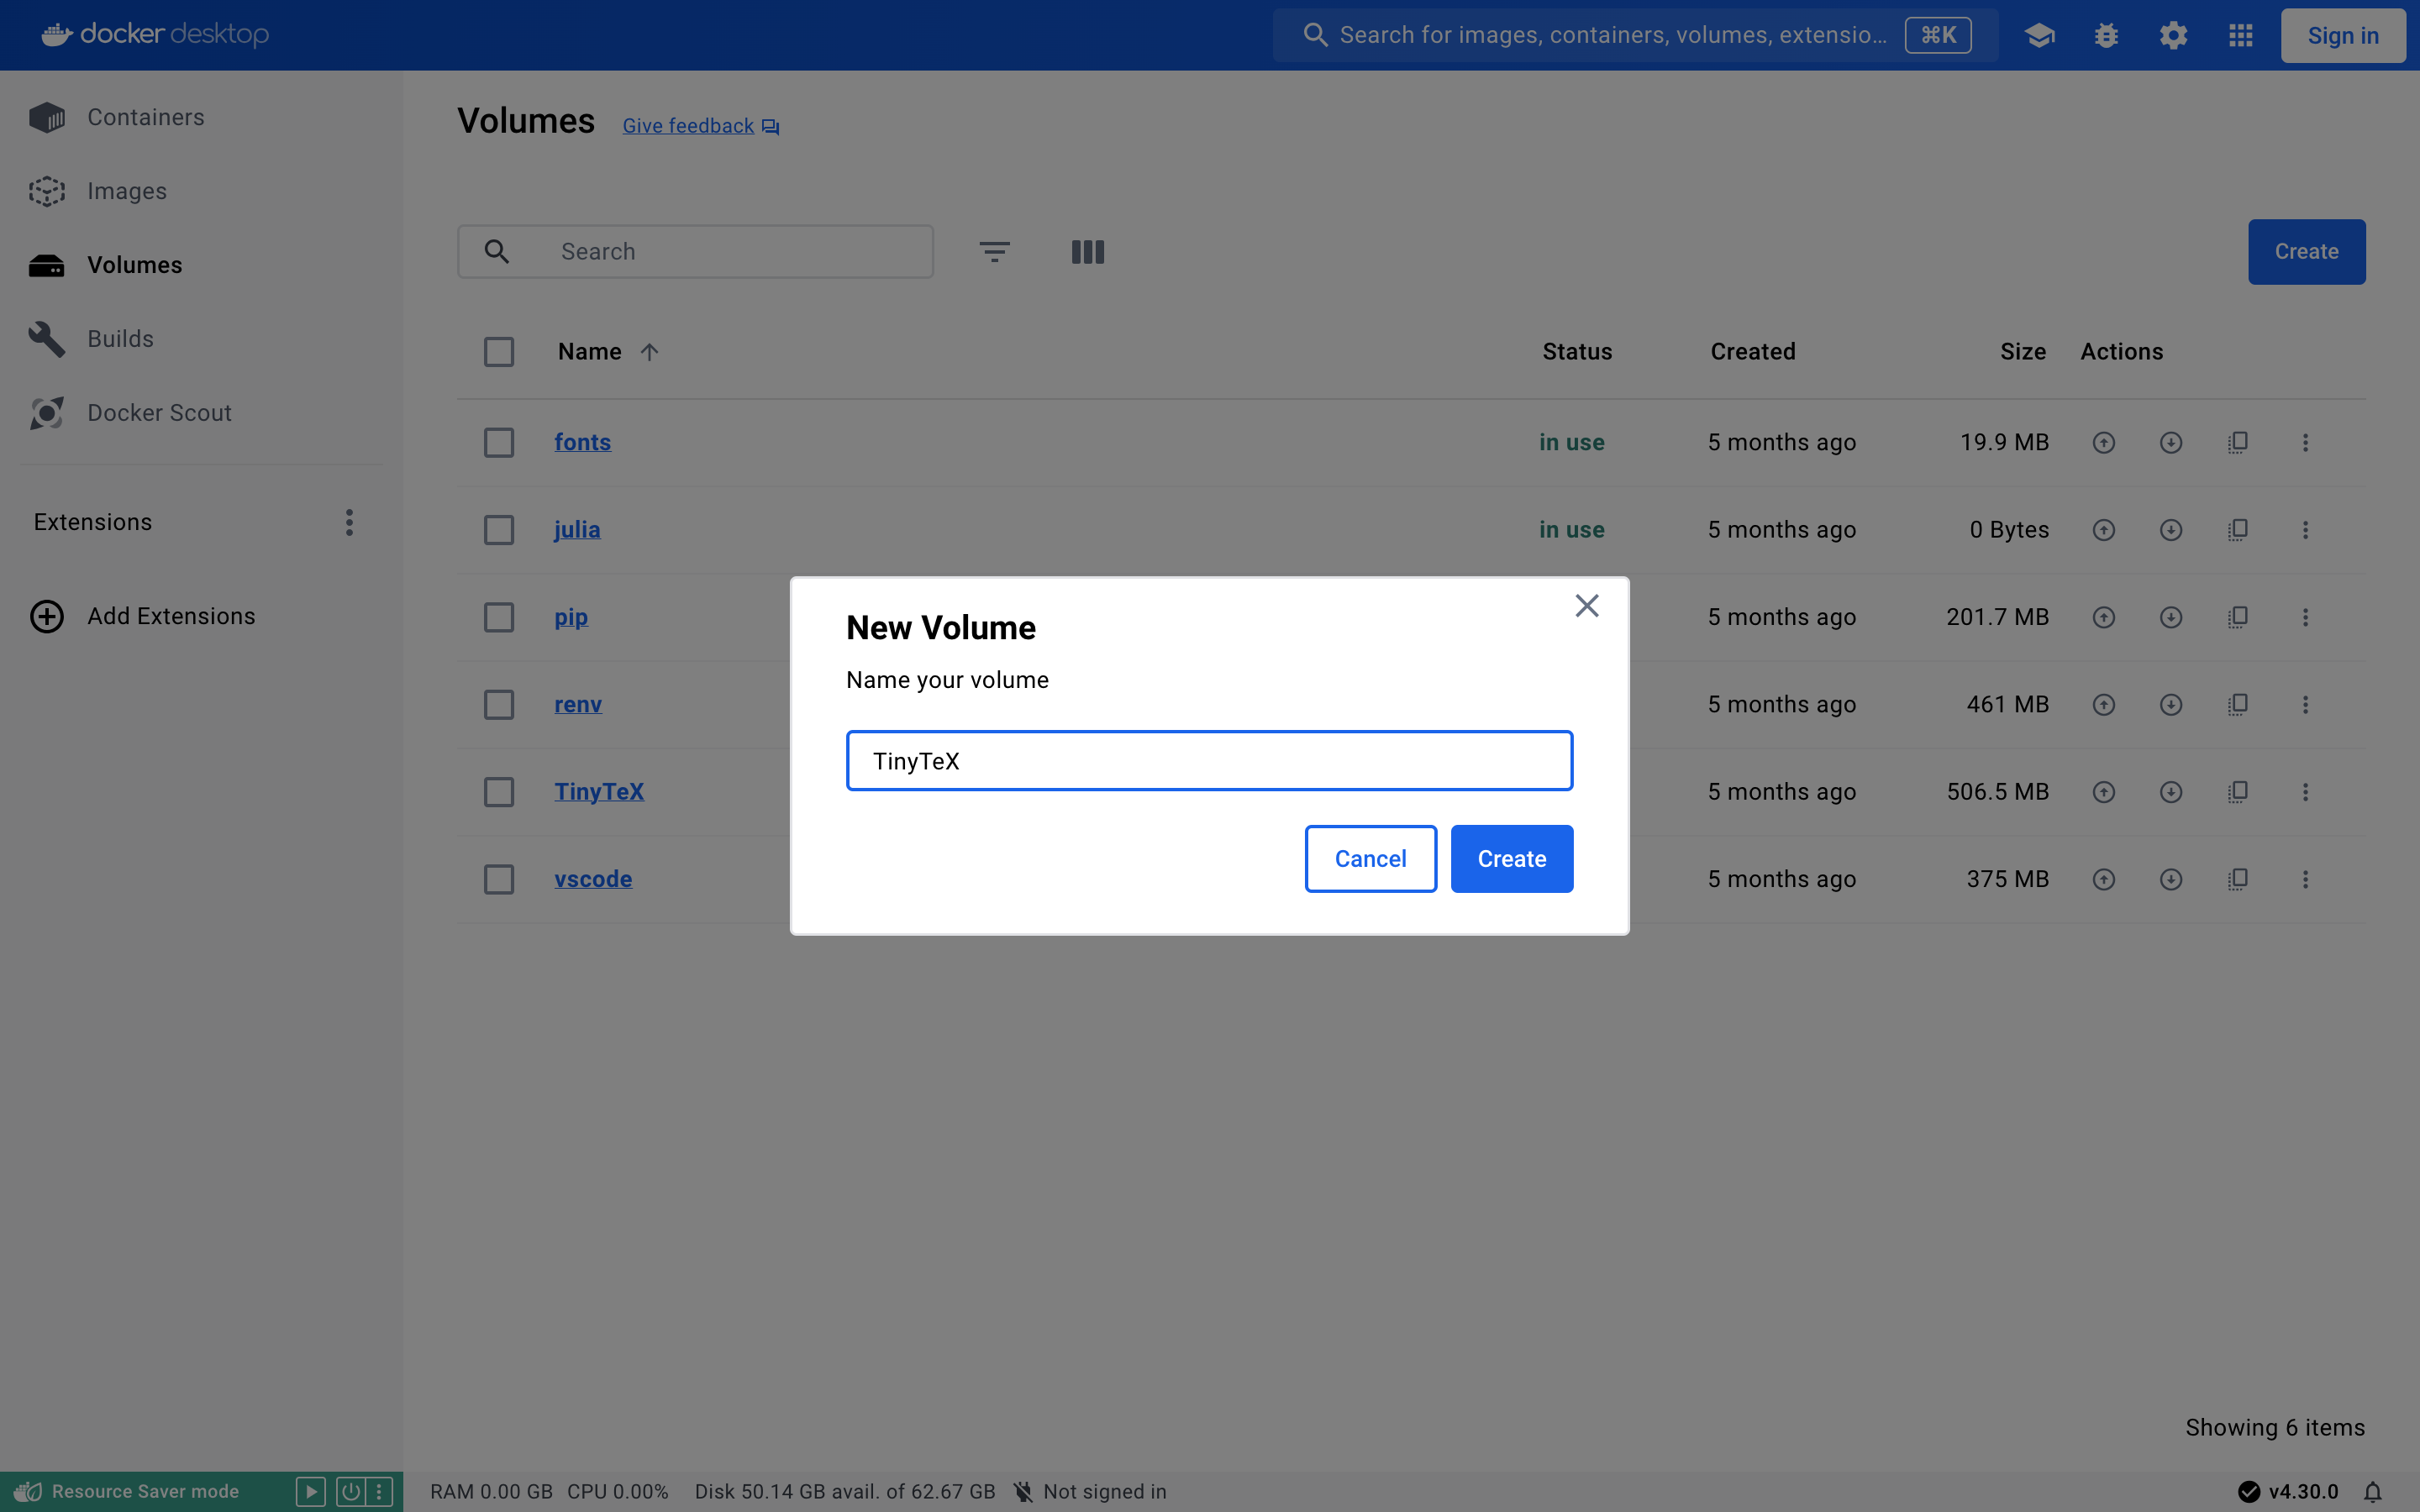Open the Images sidebar section

127,191
